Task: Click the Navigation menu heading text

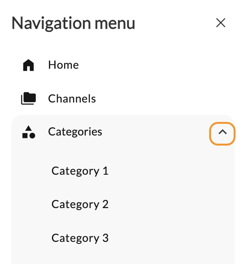Action: [73, 23]
